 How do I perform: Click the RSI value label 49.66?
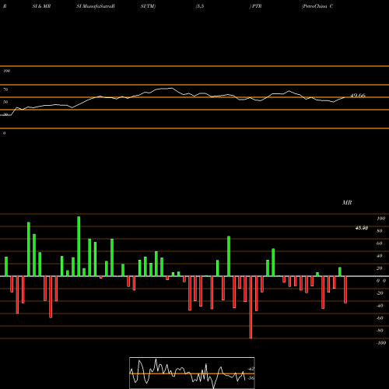coord(358,96)
